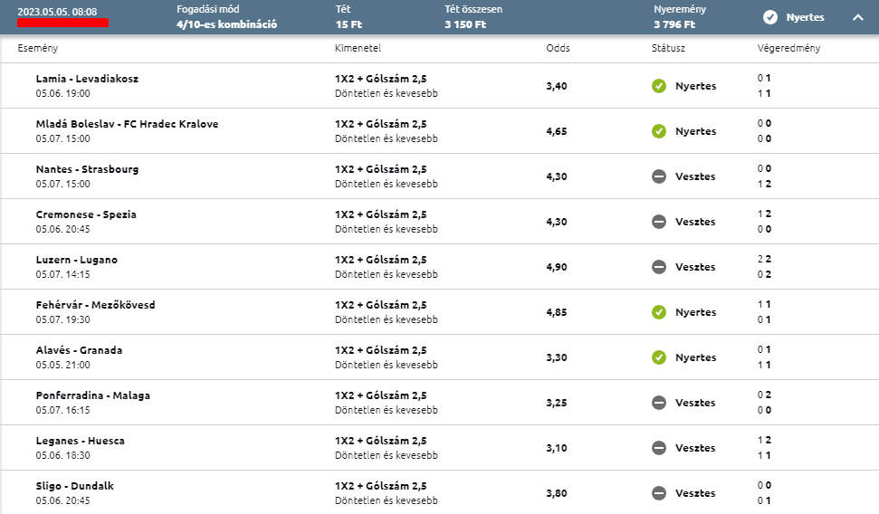This screenshot has width=879, height=514.
Task: Click the green check icon for Fehérvár - Mezőkövesd
Action: click(659, 312)
